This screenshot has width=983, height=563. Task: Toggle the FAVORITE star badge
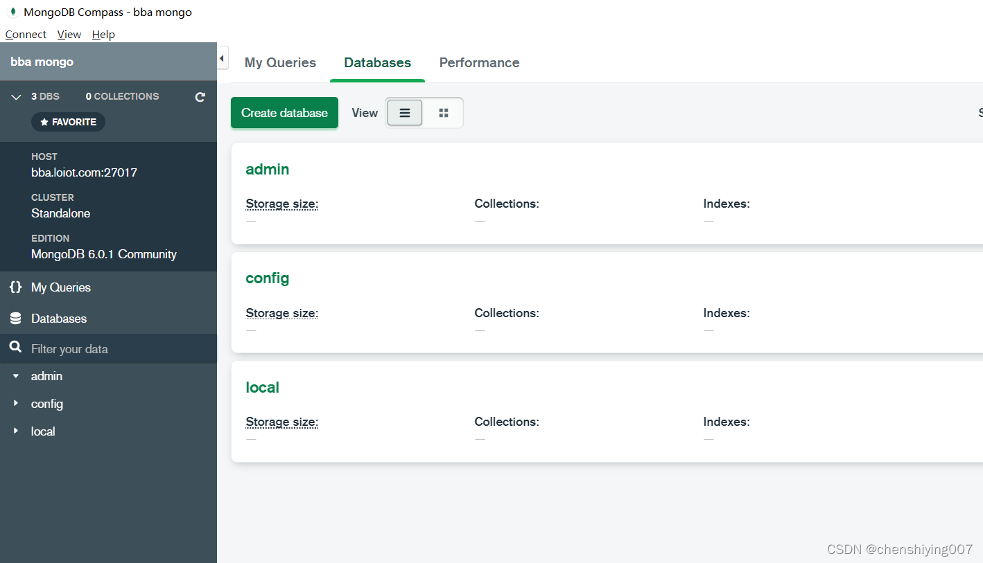point(68,122)
